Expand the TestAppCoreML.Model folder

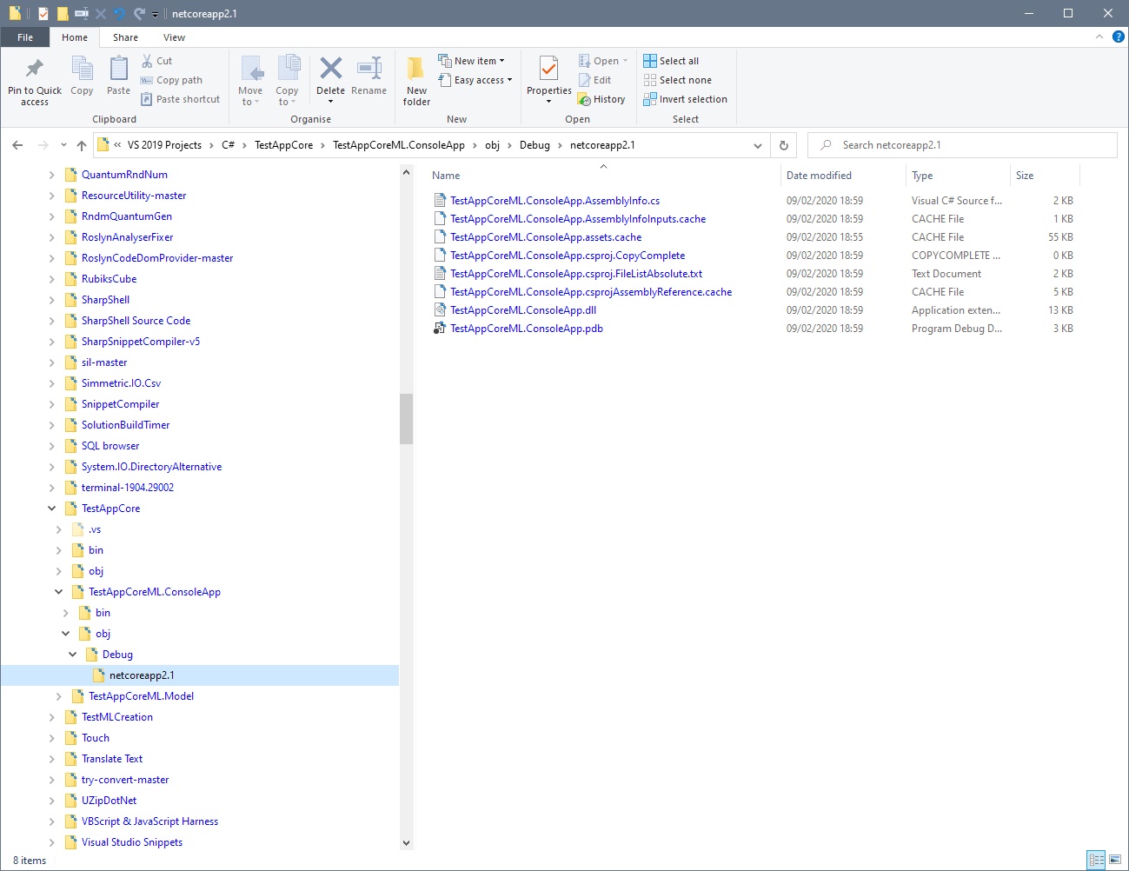point(57,696)
